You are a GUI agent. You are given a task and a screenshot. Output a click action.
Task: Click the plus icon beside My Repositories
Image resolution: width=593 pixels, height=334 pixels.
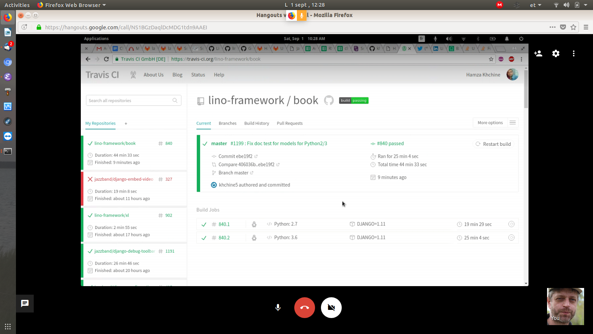pos(126,124)
